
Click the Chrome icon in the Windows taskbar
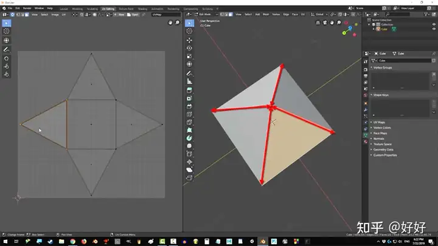click(72, 241)
